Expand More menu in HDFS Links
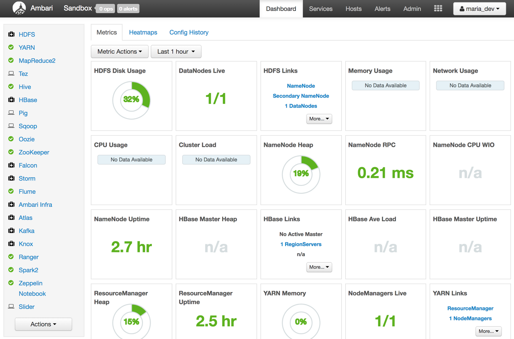The height and width of the screenshot is (339, 514). click(319, 119)
